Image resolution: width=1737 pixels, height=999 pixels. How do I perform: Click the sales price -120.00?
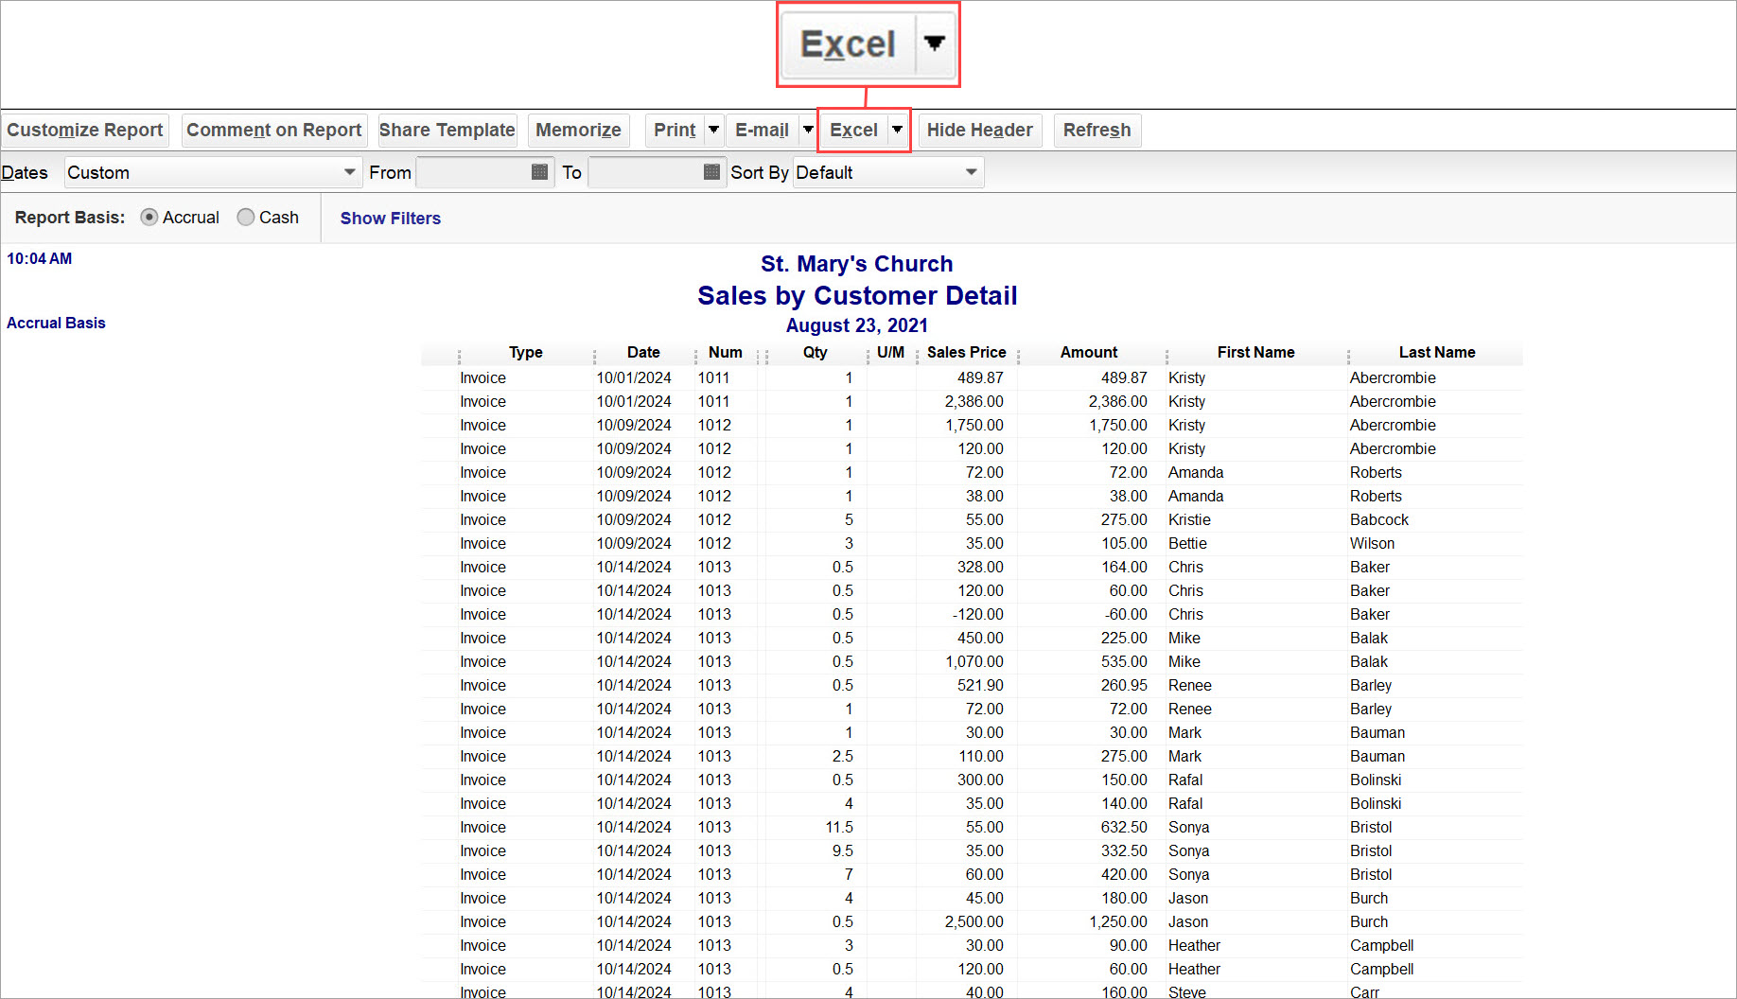(x=978, y=614)
